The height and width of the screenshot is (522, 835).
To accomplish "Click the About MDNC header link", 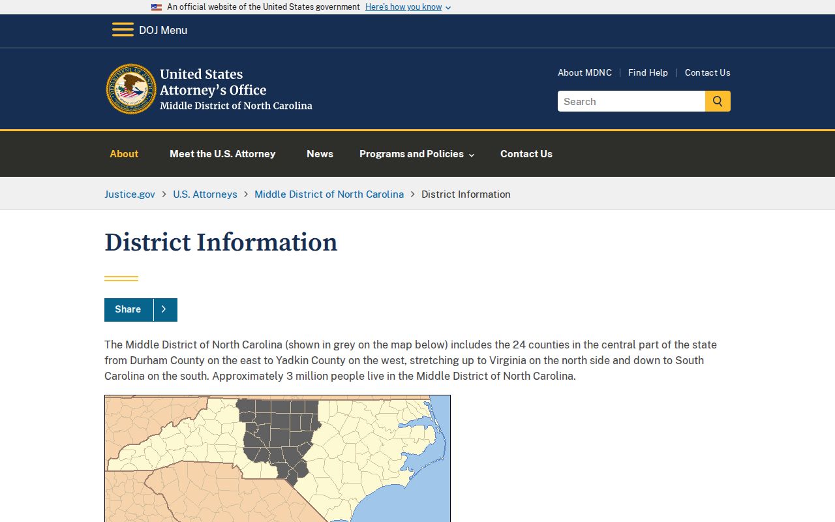I will click(584, 72).
